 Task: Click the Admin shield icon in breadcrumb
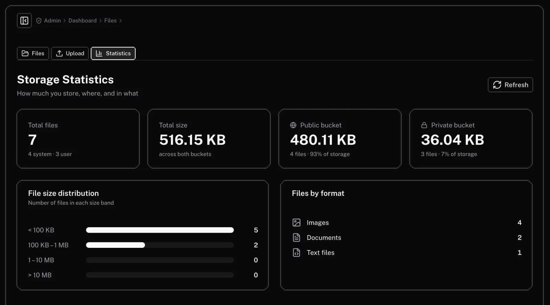[39, 21]
